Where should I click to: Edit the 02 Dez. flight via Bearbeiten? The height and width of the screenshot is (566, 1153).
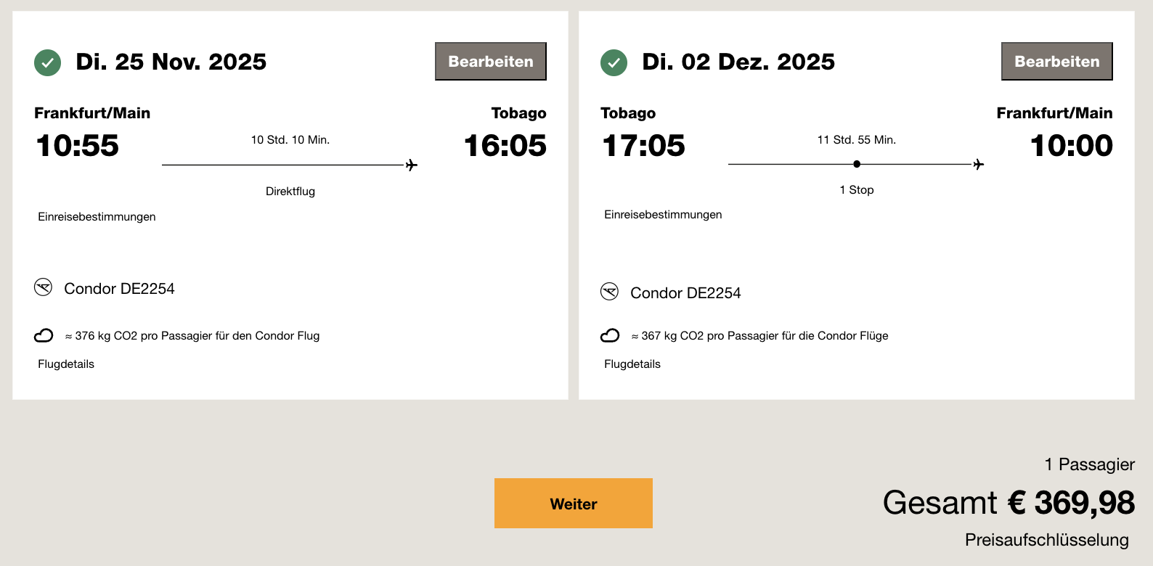1056,61
